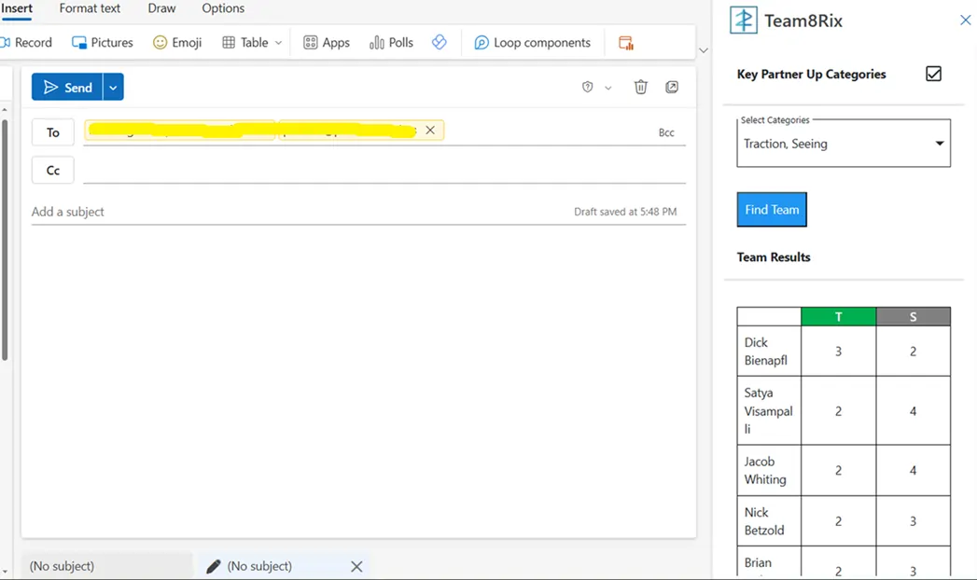Expand the sensitivity chevron next to the shield

[x=608, y=88]
